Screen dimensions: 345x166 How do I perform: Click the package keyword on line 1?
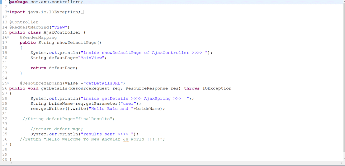[x=18, y=2]
